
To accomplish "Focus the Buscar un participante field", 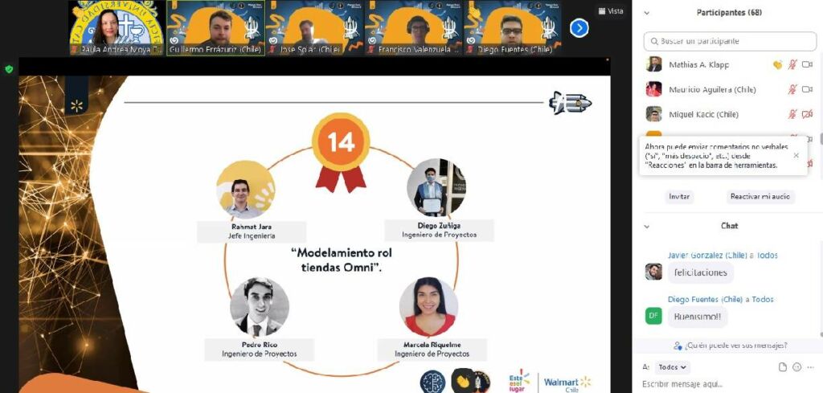I will (730, 41).
